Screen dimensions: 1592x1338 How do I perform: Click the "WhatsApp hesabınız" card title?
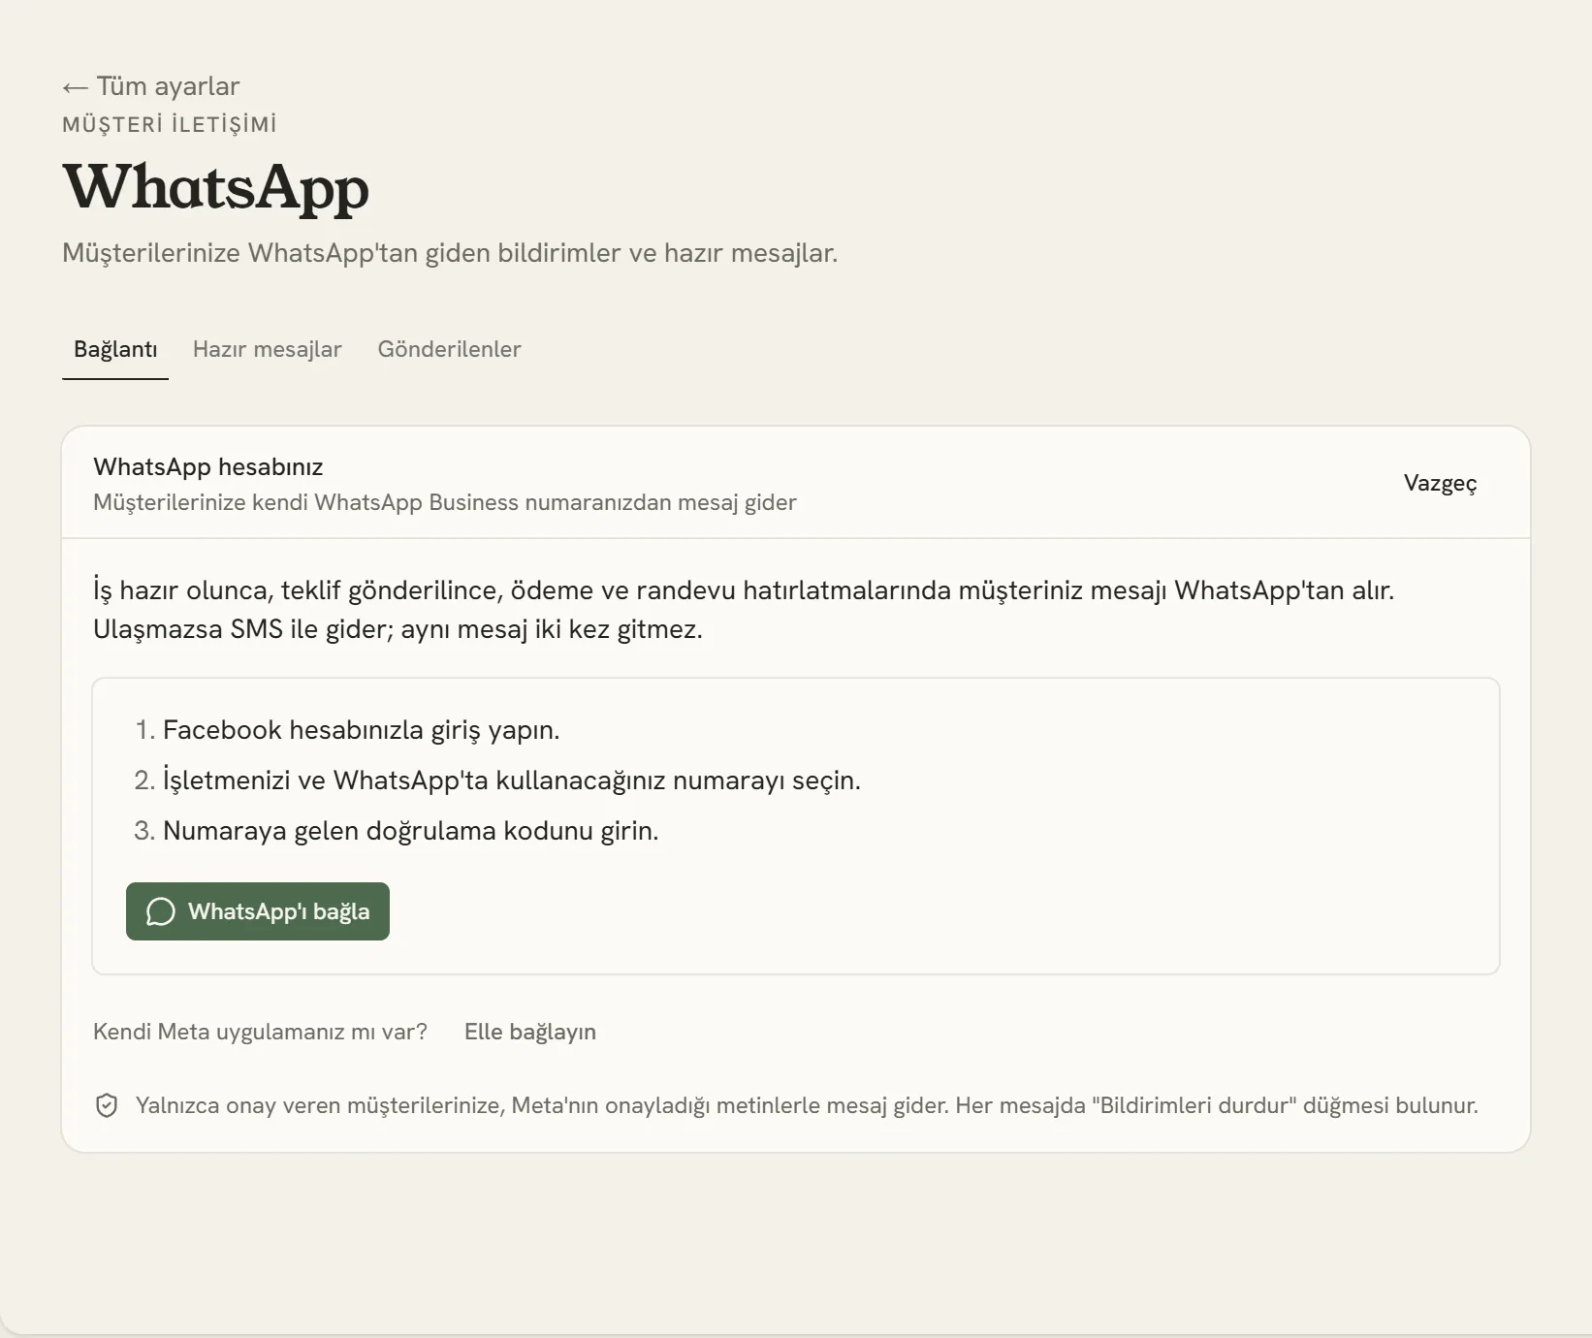(x=208, y=466)
